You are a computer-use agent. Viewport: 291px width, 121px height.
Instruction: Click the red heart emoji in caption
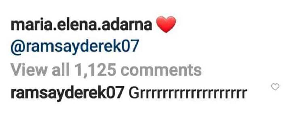[166, 24]
